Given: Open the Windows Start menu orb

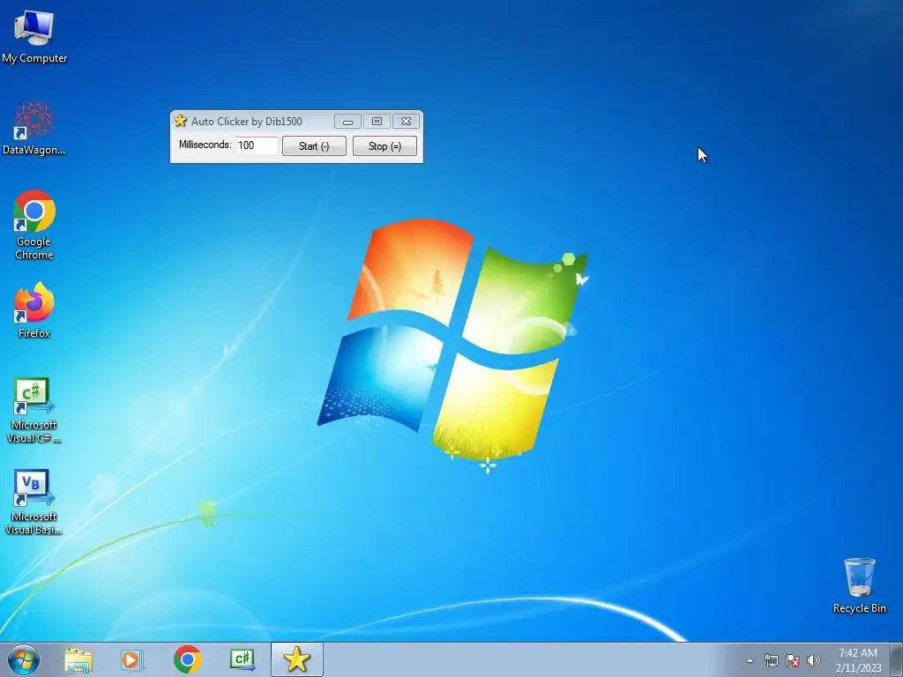Looking at the screenshot, I should click(x=24, y=659).
